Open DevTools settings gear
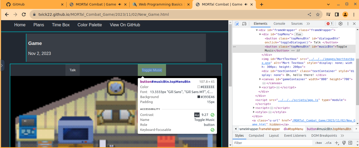 341,24
